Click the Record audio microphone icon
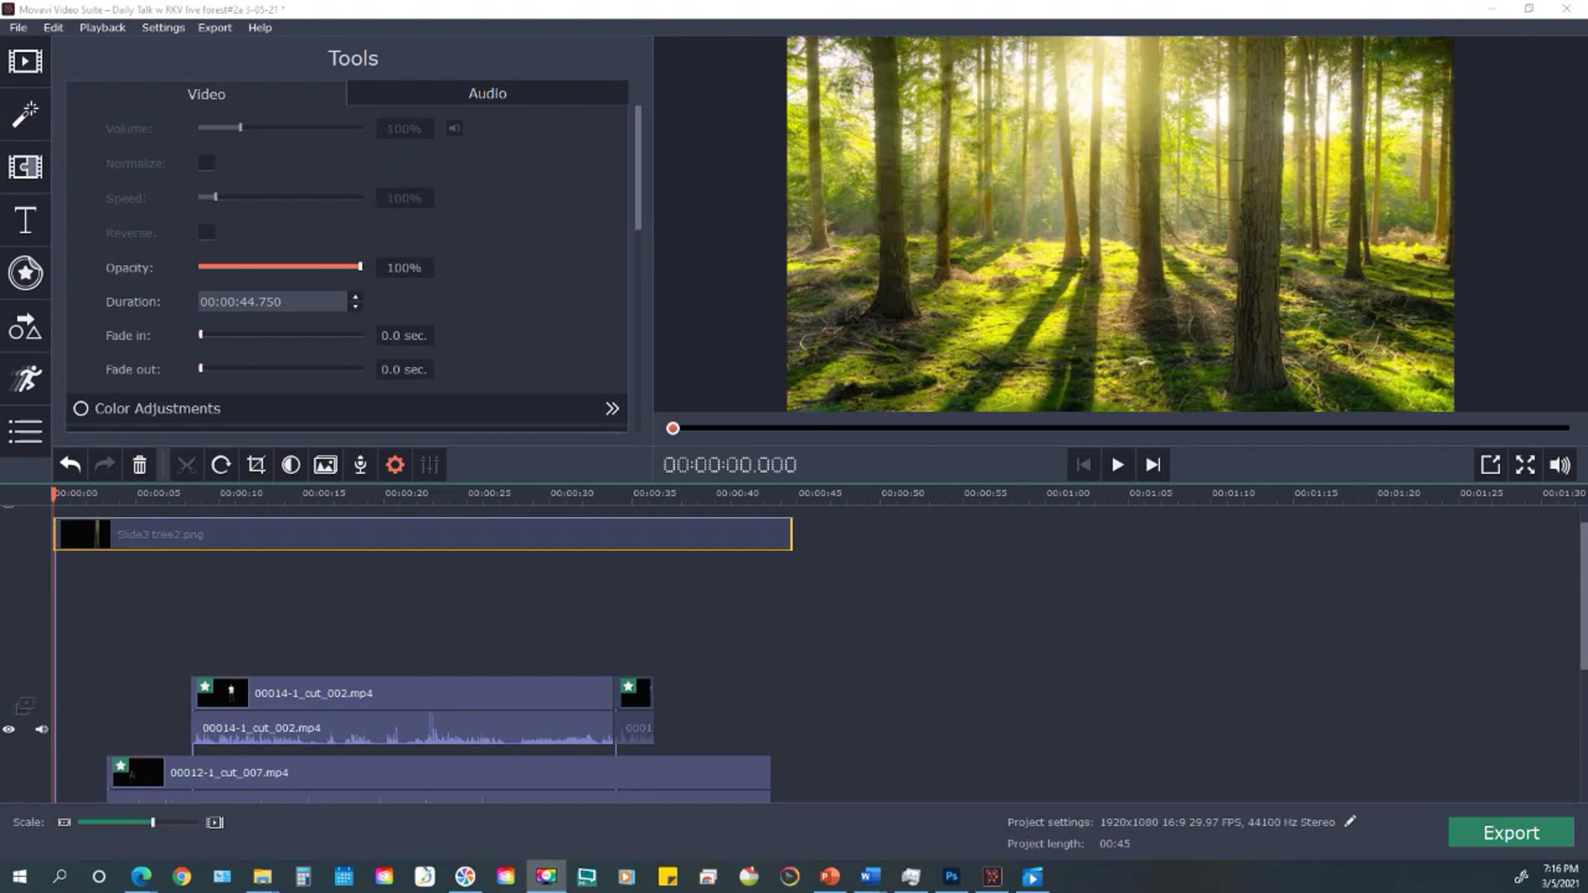 pyautogui.click(x=360, y=465)
